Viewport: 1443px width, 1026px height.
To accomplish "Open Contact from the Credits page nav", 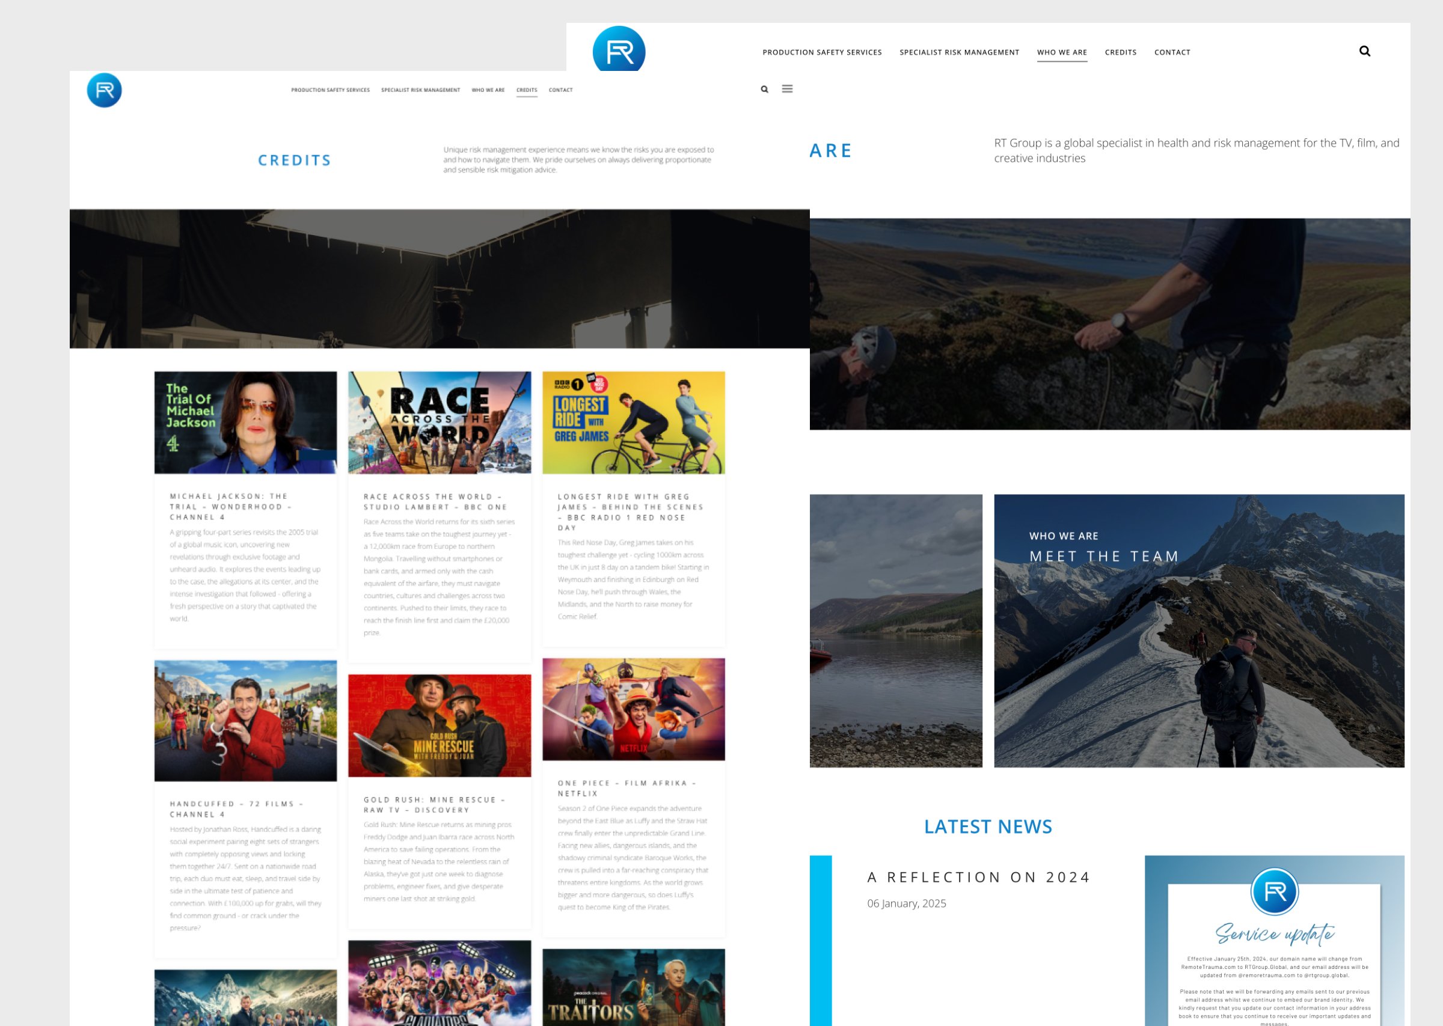I will point(561,90).
